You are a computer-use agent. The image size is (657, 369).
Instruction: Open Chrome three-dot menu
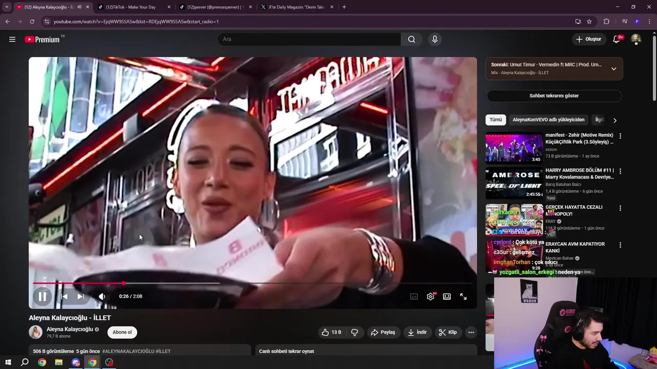coord(649,22)
